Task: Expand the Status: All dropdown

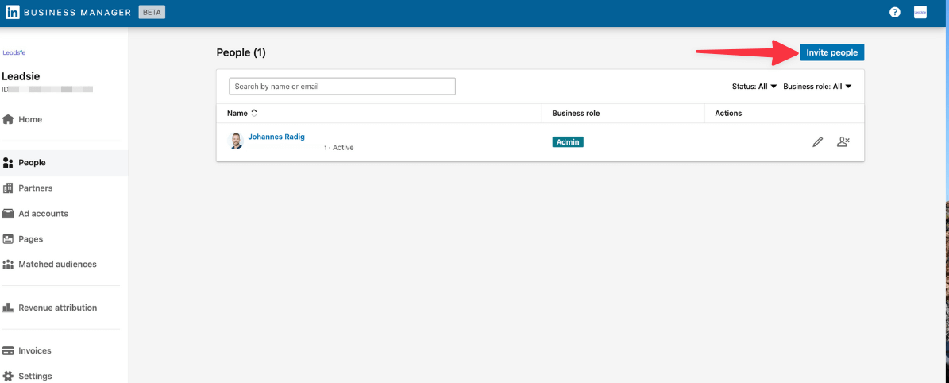Action: coord(754,87)
